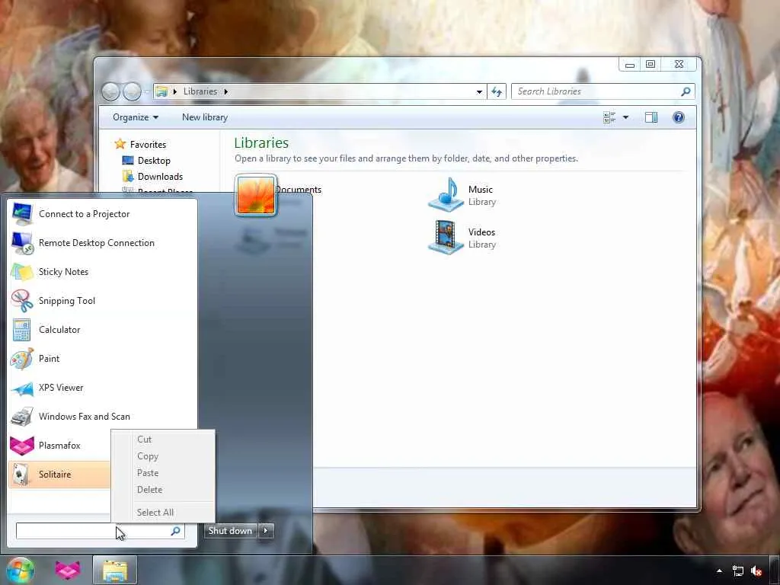Launch Windows Fax and Scan

[102, 417]
